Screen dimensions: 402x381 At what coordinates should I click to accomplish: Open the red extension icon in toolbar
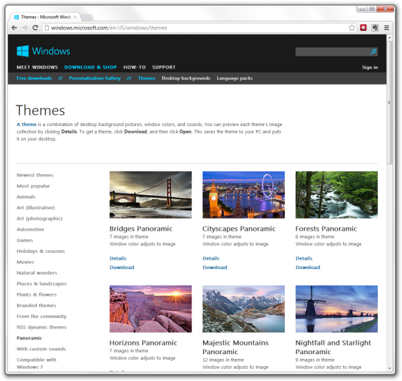363,28
